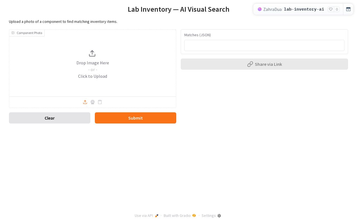Viewport: 357px width, 223px height.
Task: Click the Matches (JSON) label
Action: pyautogui.click(x=197, y=35)
